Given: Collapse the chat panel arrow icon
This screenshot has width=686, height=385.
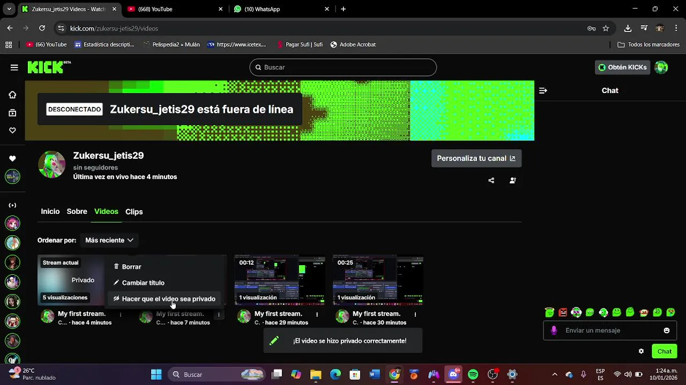Looking at the screenshot, I should click(x=543, y=90).
